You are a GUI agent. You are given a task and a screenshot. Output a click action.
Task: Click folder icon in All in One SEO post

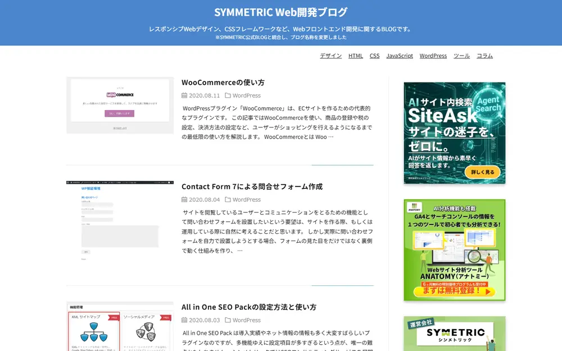[228, 320]
